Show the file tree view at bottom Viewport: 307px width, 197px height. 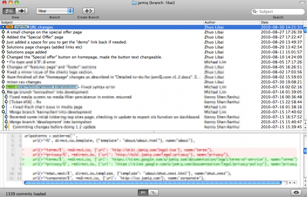[153, 193]
